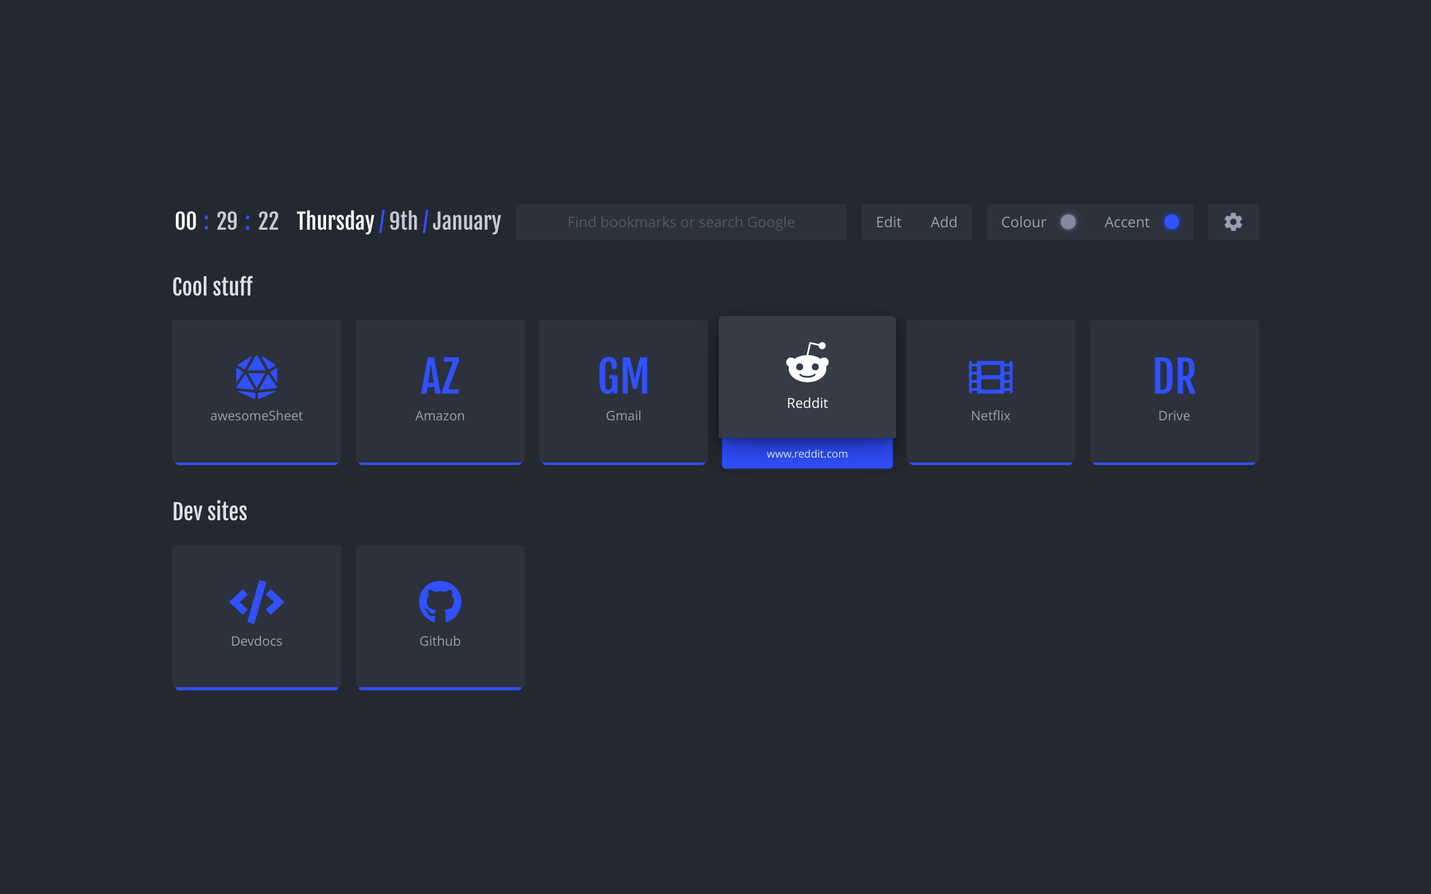Viewport: 1431px width, 894px height.
Task: Toggle the Colour dark/light mode switch
Action: pyautogui.click(x=1070, y=222)
